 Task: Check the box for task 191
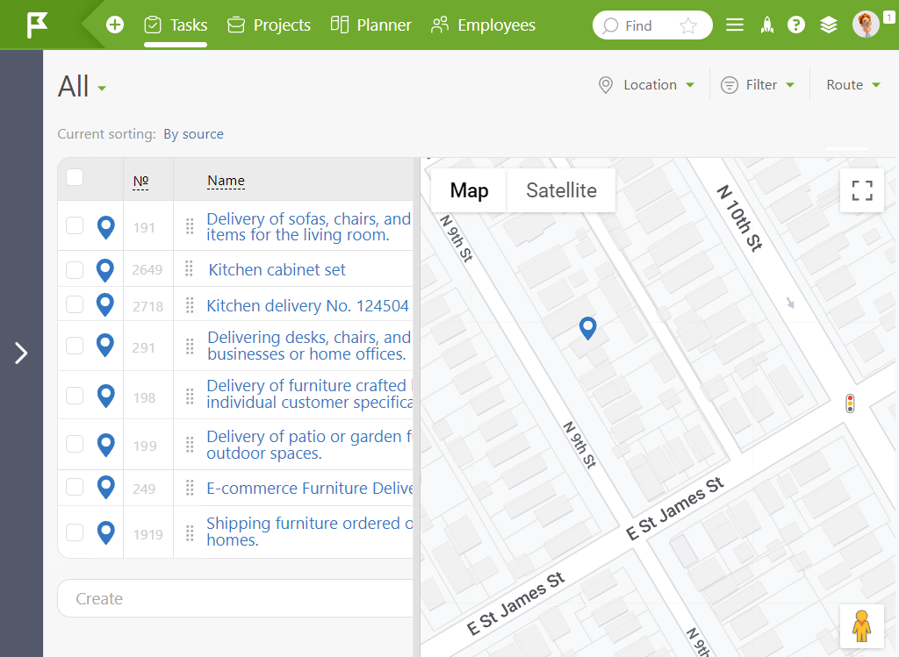click(75, 225)
